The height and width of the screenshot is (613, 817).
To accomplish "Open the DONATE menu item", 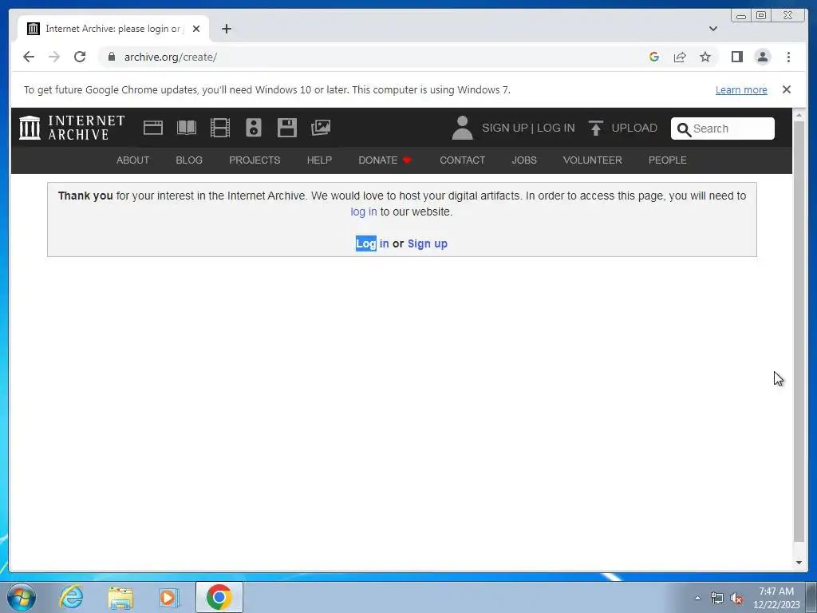I will (385, 160).
